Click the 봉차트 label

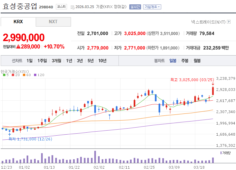(159, 61)
